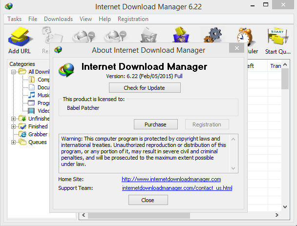Open the internetdownloadmanager.com home site link
This screenshot has width=297, height=226.
tap(171, 179)
